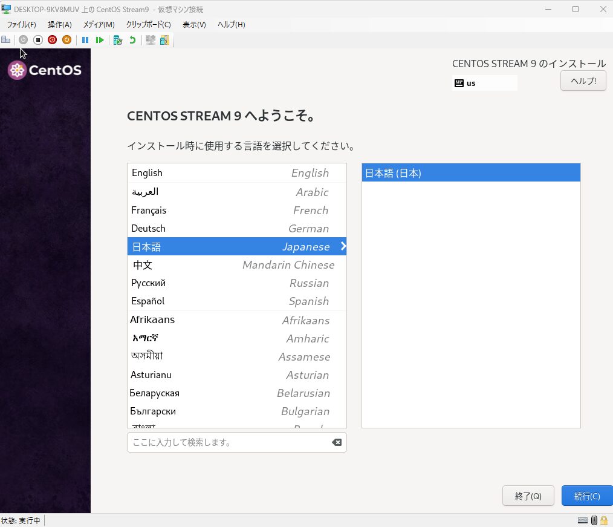Click the 終了(Q) quit button
Viewport: 613px width, 527px height.
[528, 496]
